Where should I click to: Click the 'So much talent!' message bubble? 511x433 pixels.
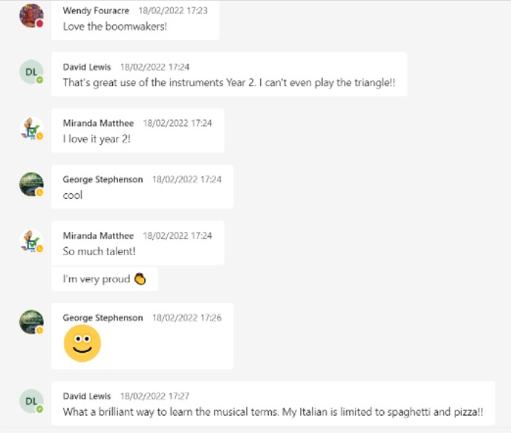point(138,243)
